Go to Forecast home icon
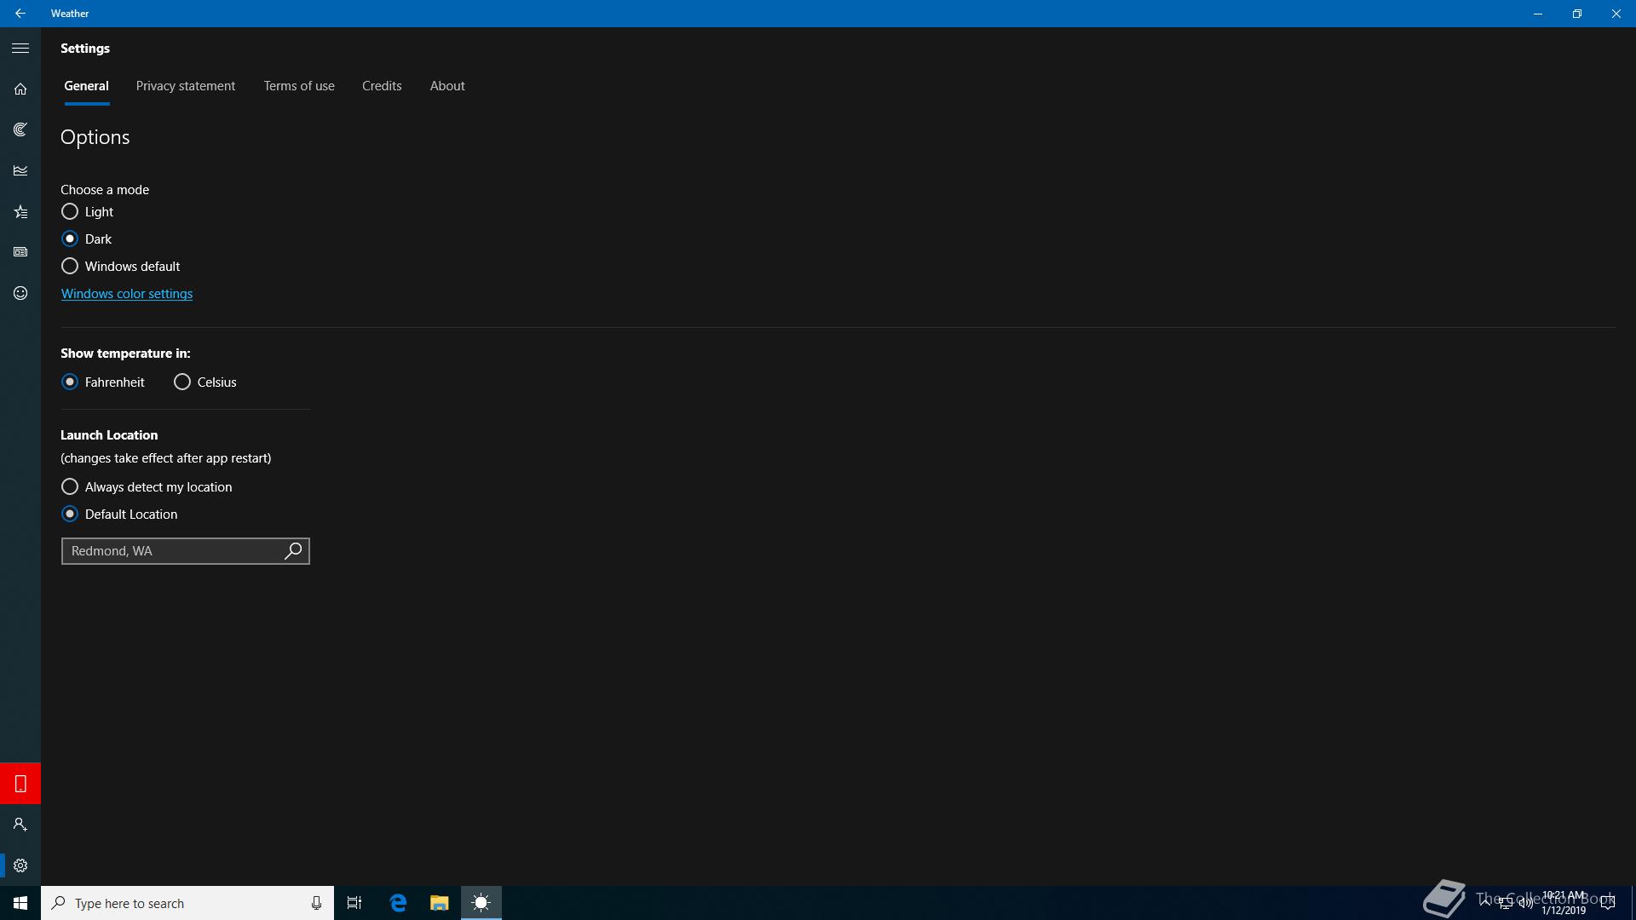Image resolution: width=1636 pixels, height=920 pixels. pyautogui.click(x=20, y=89)
